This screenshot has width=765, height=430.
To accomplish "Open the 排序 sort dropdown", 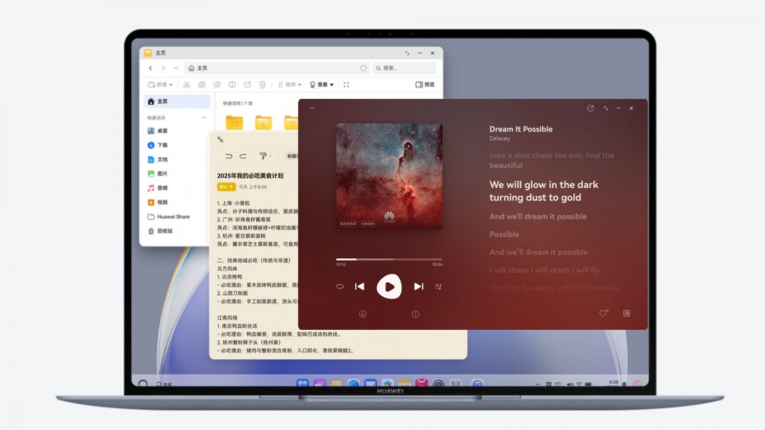I will [290, 85].
